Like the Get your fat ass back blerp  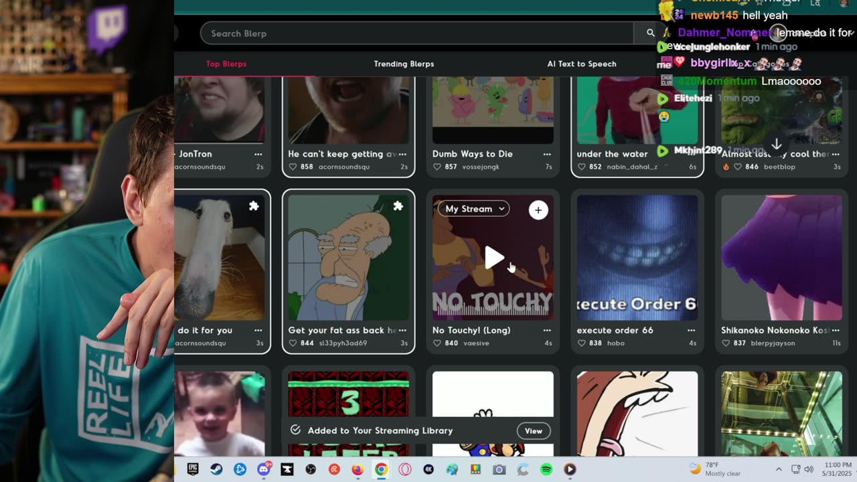[293, 343]
